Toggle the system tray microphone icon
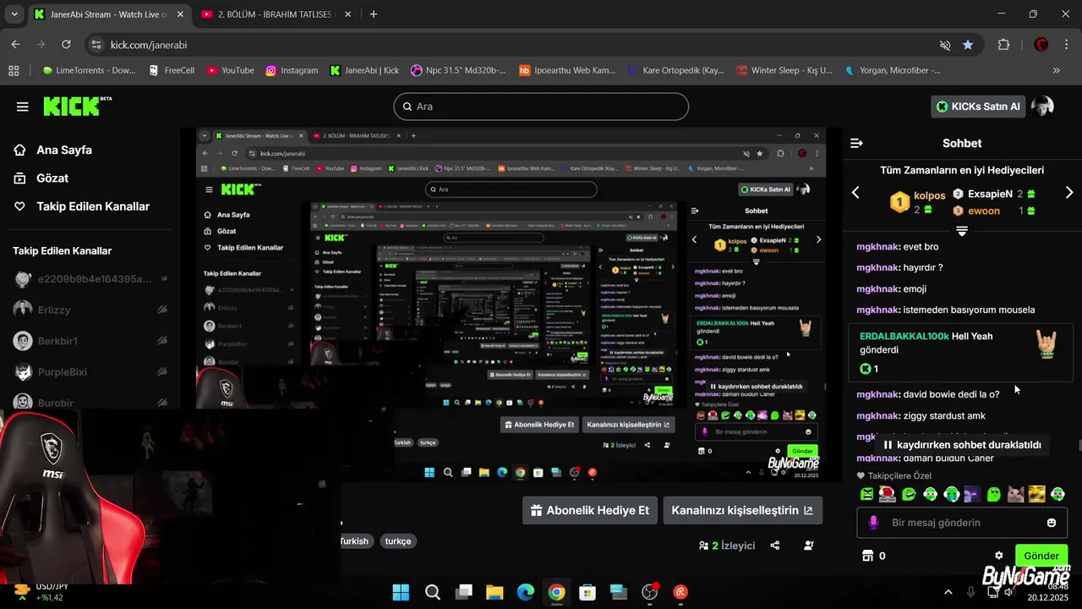The height and width of the screenshot is (609, 1082). [x=970, y=592]
